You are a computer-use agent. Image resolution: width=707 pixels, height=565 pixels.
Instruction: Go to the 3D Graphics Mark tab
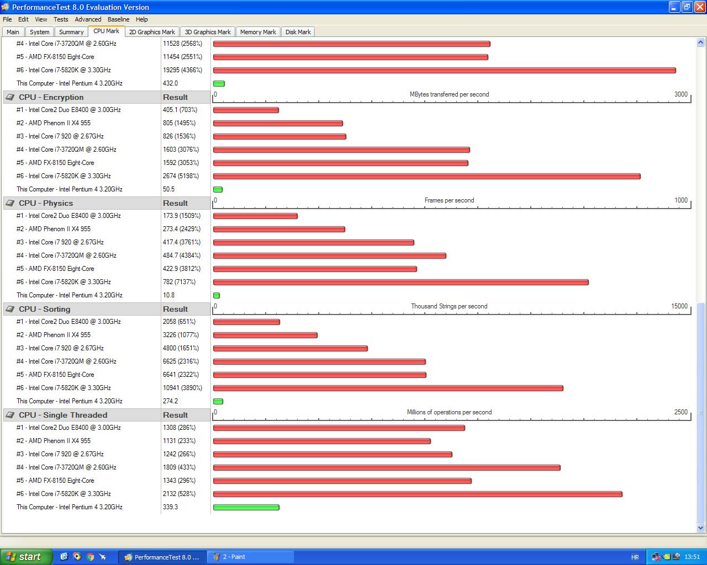pos(208,32)
